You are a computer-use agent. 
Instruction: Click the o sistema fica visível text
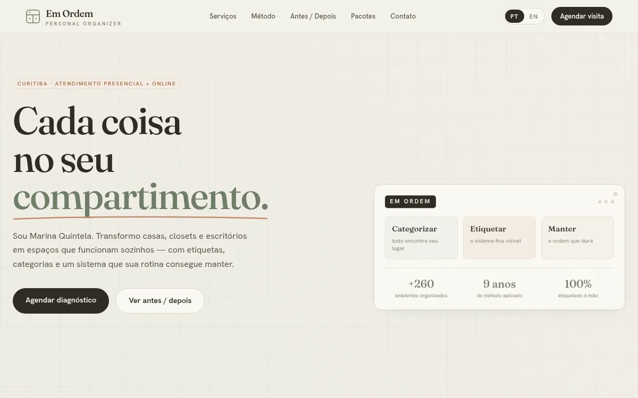coord(496,241)
